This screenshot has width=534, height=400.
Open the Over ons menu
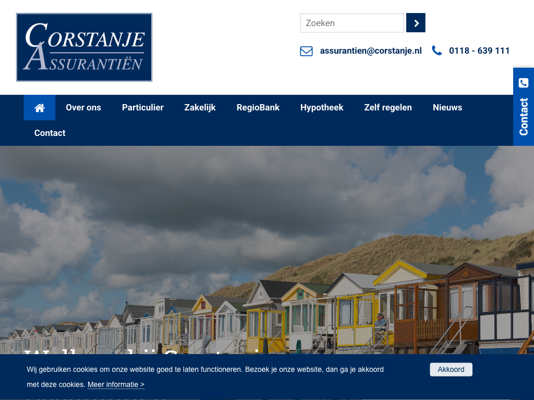(83, 108)
